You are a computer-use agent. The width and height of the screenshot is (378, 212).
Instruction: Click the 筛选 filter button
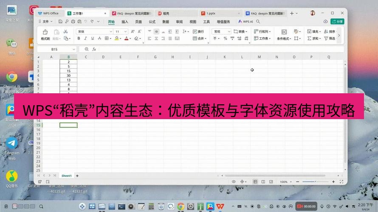point(330,39)
